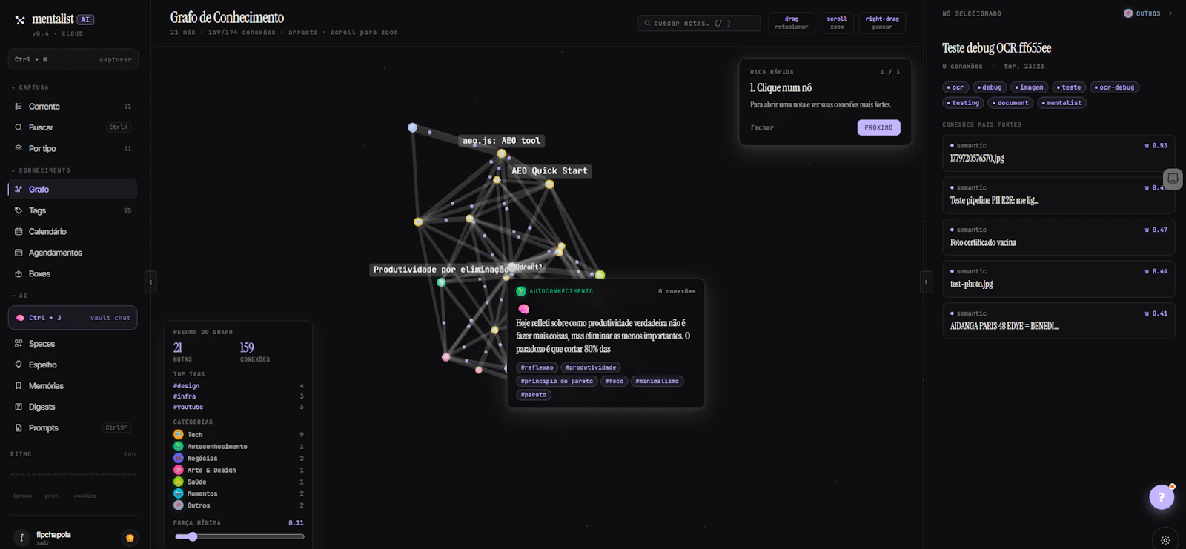Click the #minimalismo tag

pyautogui.click(x=657, y=381)
